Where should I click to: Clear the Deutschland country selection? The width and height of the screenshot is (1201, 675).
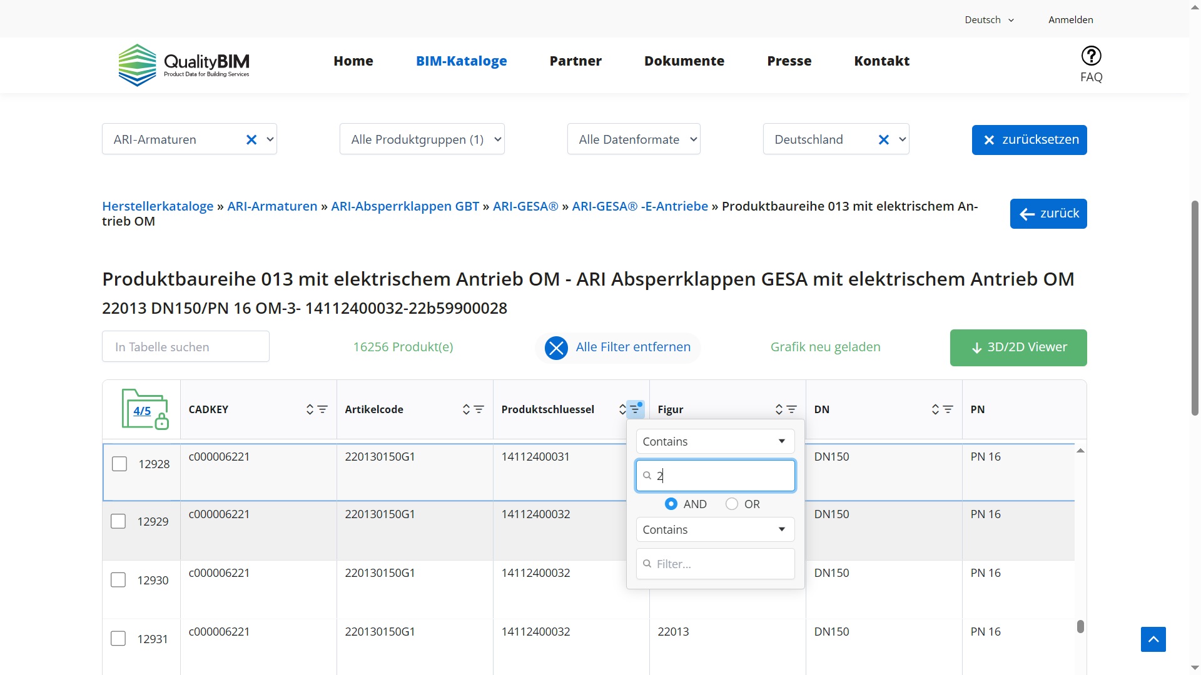pyautogui.click(x=883, y=139)
